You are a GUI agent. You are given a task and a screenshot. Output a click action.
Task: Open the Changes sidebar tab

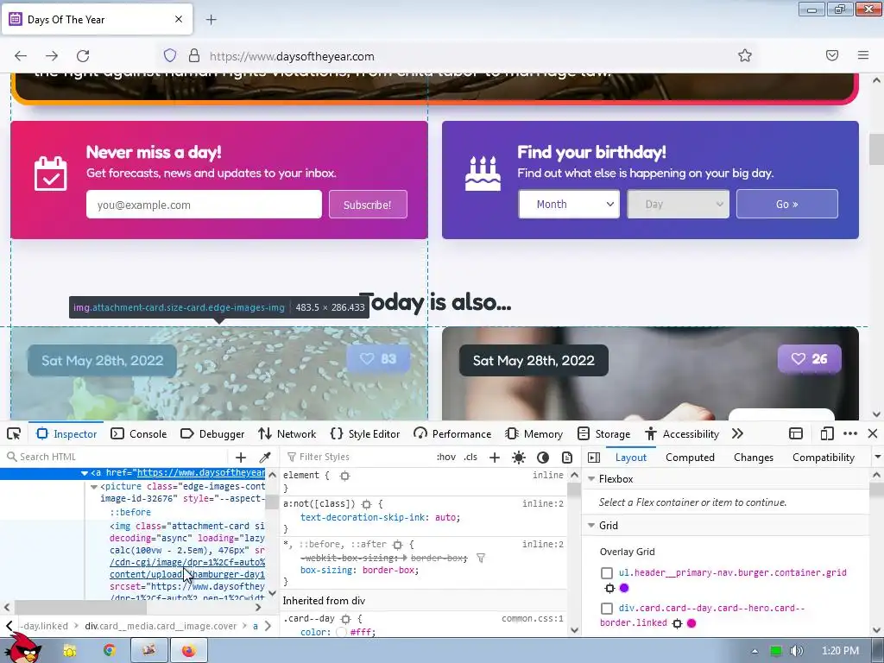pyautogui.click(x=753, y=458)
